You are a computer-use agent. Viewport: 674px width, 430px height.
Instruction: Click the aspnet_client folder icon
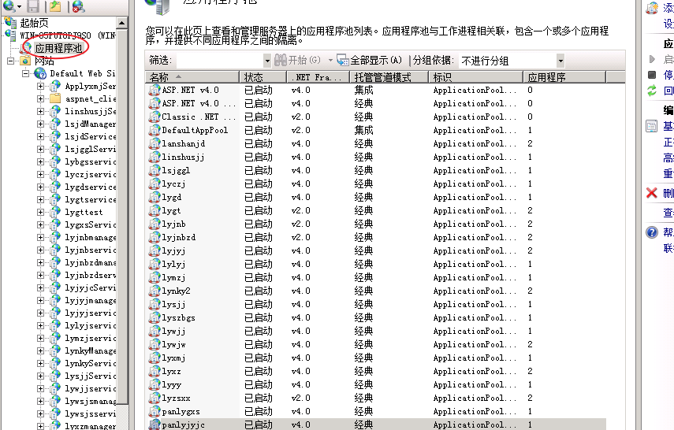55,98
